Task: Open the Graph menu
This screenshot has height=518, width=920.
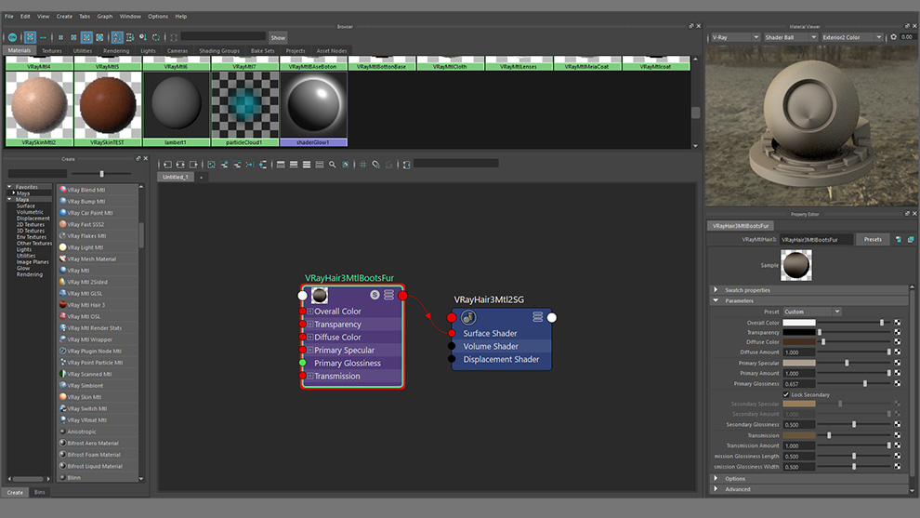Action: (x=105, y=16)
